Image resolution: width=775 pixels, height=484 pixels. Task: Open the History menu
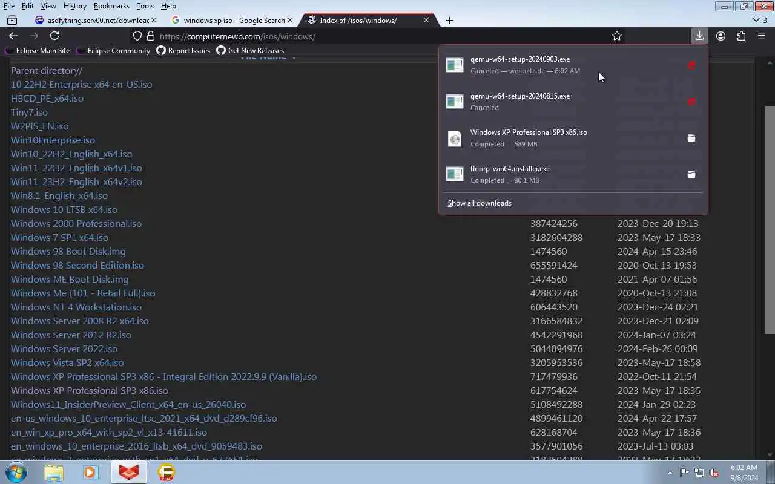(74, 6)
